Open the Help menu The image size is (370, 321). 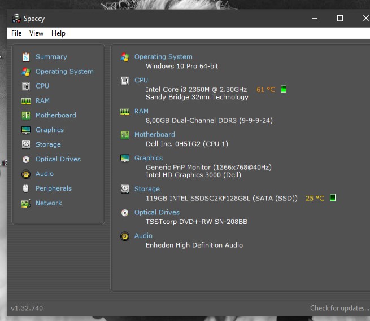click(58, 33)
